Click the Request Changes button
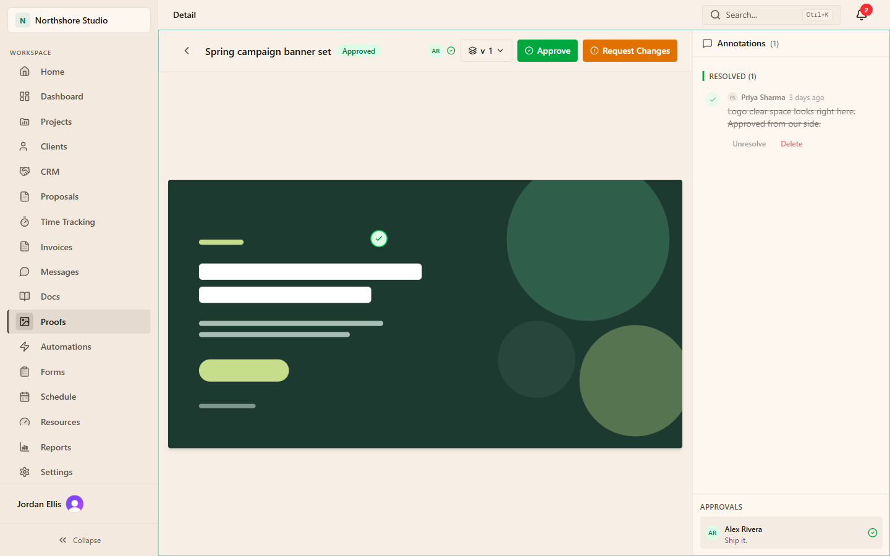The image size is (890, 556). coord(630,51)
